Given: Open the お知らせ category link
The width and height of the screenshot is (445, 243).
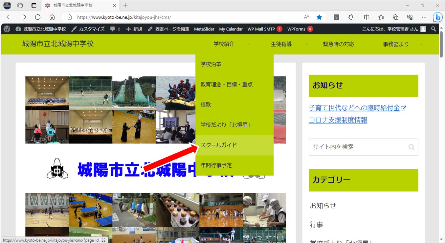Looking at the screenshot, I should click(323, 206).
